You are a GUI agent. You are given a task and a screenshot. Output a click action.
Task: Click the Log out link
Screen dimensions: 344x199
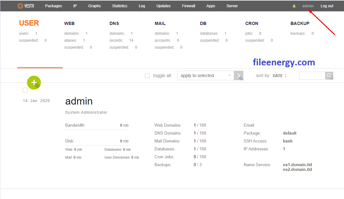327,6
